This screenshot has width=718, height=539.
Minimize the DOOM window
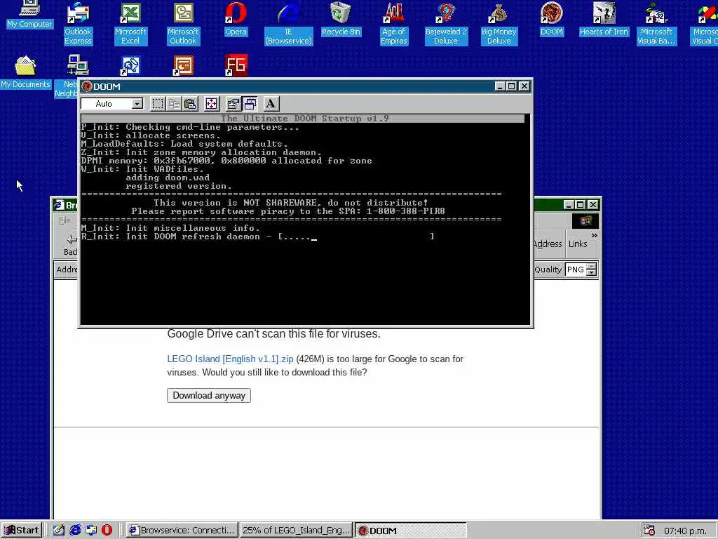coord(501,86)
